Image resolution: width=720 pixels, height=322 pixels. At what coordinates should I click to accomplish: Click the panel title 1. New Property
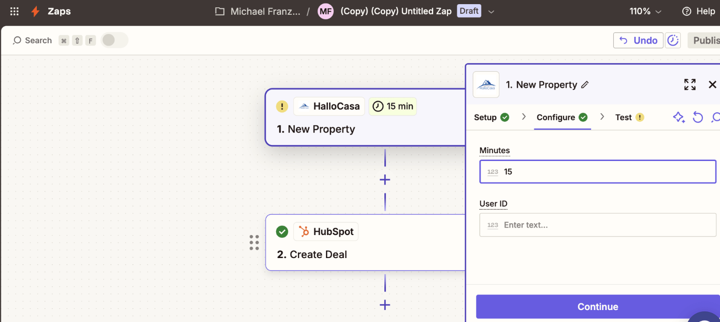tap(541, 85)
